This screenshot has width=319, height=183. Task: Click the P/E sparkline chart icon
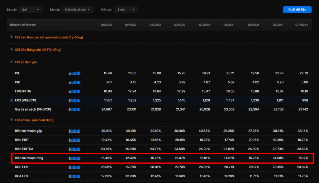point(74,73)
